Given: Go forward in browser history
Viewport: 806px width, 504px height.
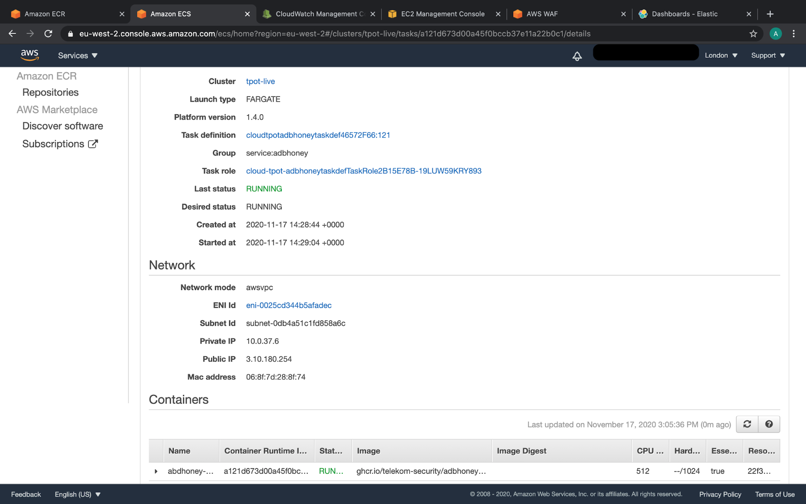Looking at the screenshot, I should 30,33.
